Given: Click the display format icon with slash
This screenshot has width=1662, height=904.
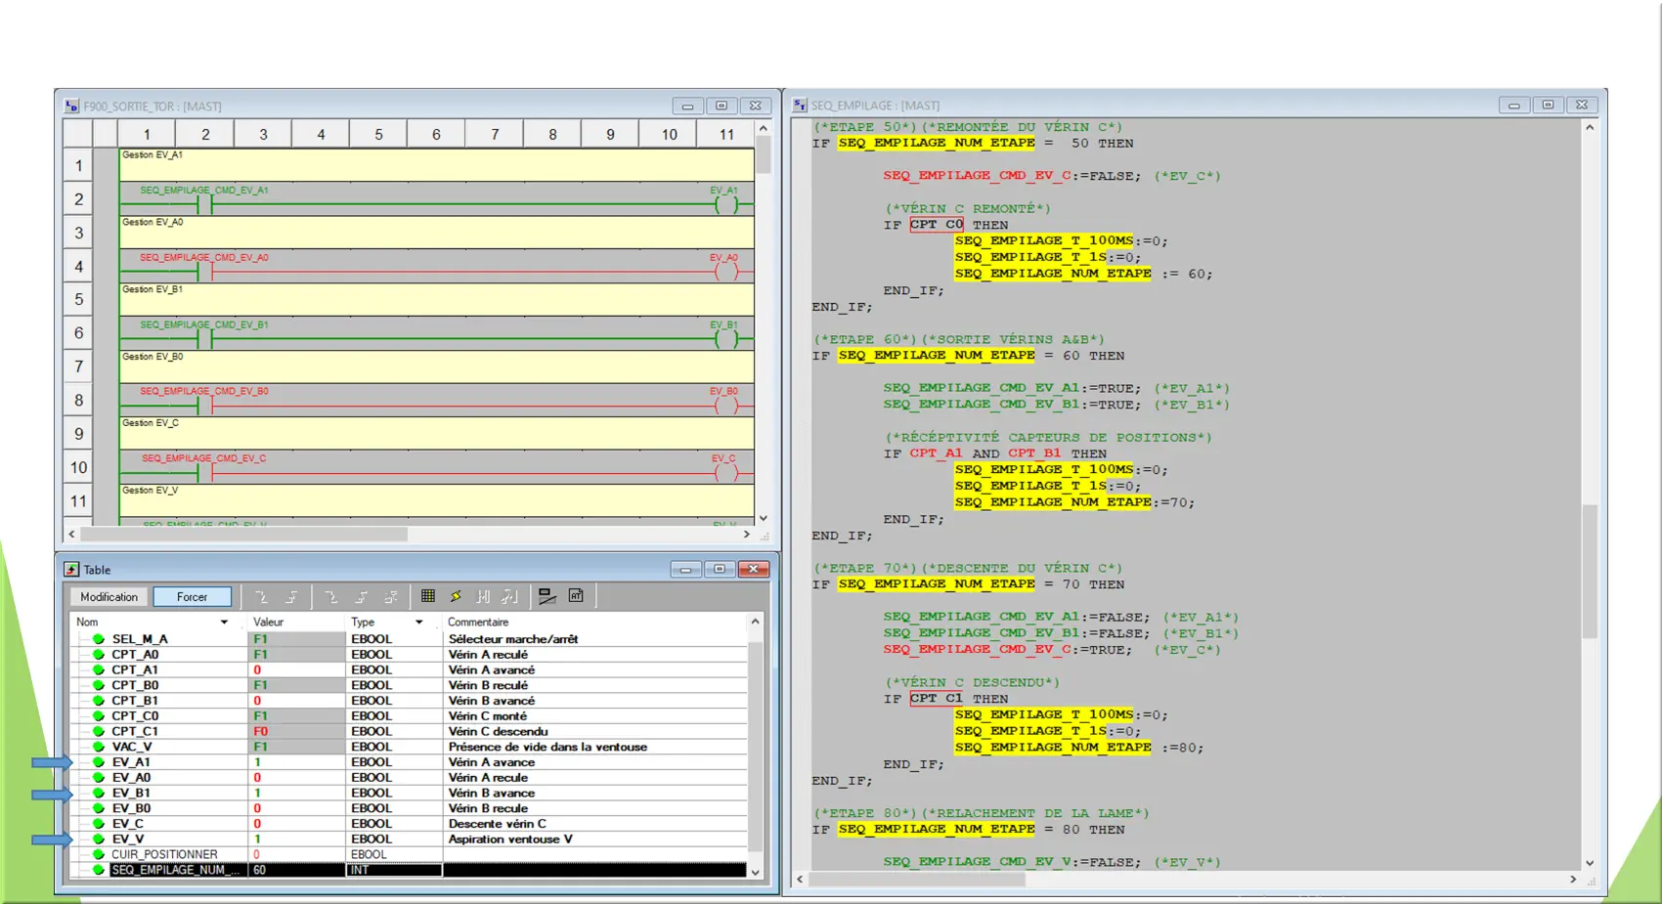Looking at the screenshot, I should pos(547,596).
